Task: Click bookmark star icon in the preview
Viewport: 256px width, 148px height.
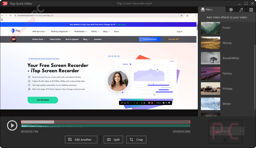Action: pyautogui.click(x=181, y=15)
